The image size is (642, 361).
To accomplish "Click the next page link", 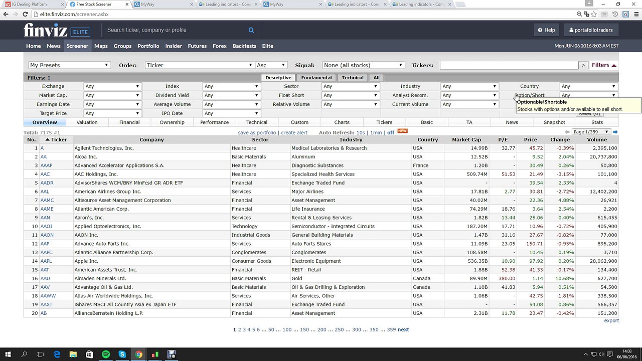I will point(403,330).
